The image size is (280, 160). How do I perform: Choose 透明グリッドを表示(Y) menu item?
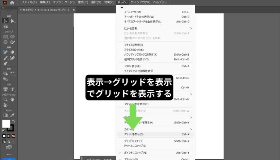pos(155,60)
